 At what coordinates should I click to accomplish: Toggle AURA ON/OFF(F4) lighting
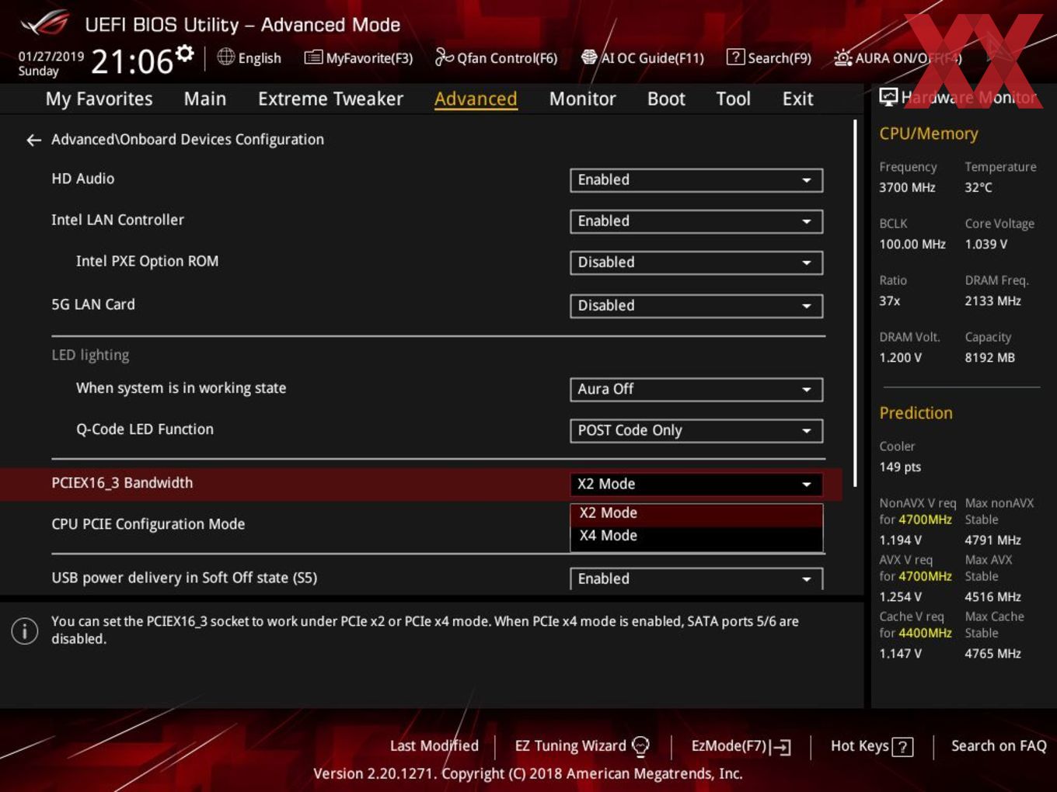[x=898, y=57]
